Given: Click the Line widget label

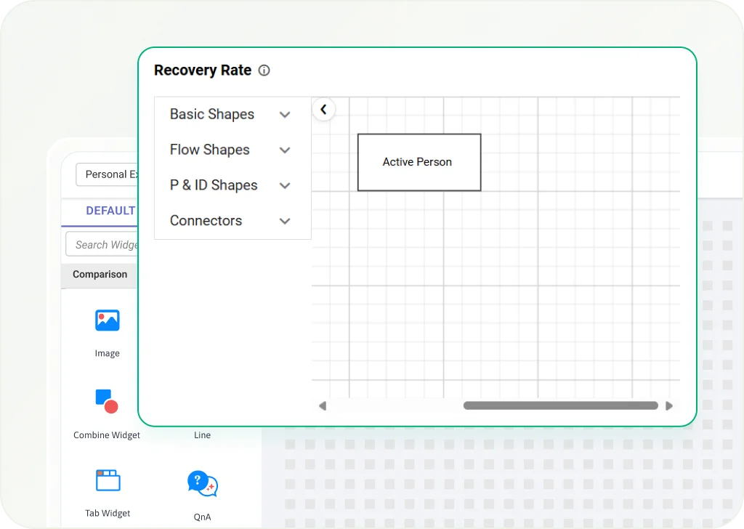Looking at the screenshot, I should pyautogui.click(x=202, y=435).
